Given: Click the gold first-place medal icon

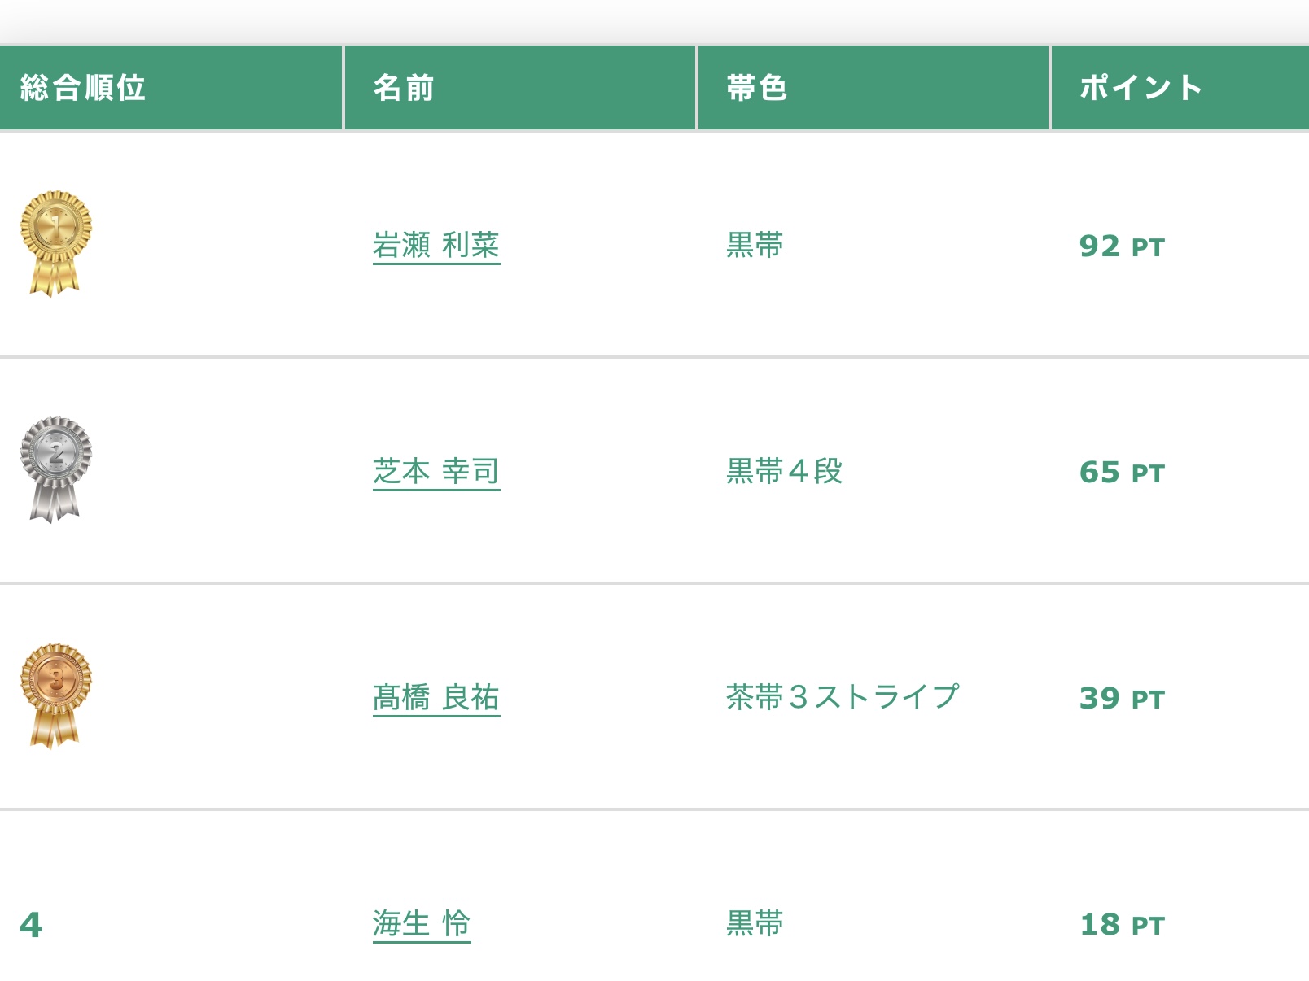Looking at the screenshot, I should (55, 242).
